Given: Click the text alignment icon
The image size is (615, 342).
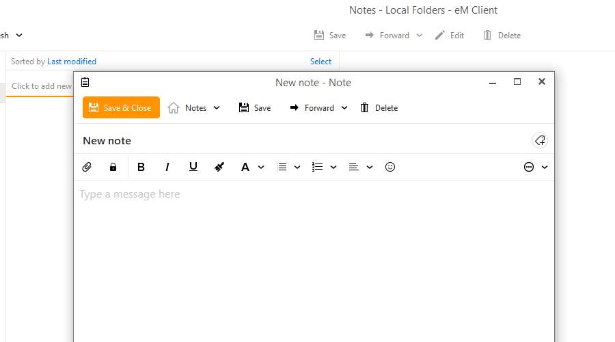Looking at the screenshot, I should [x=354, y=168].
